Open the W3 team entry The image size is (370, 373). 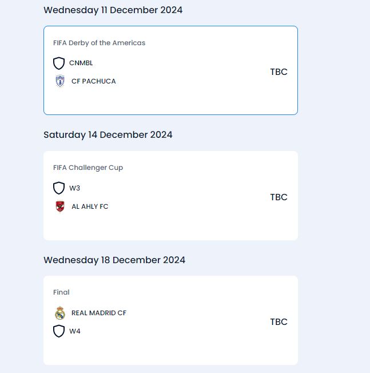(75, 188)
